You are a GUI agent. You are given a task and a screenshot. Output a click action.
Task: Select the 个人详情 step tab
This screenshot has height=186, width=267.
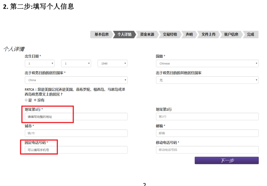click(x=124, y=35)
